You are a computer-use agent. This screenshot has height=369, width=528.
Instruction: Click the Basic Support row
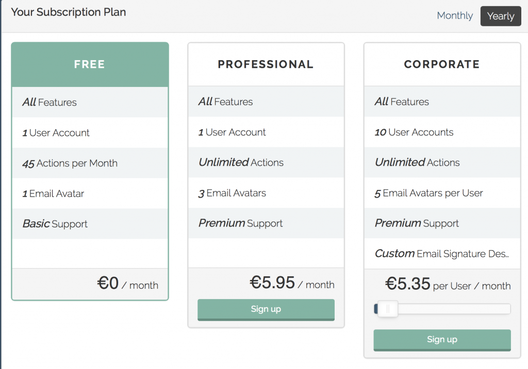90,224
